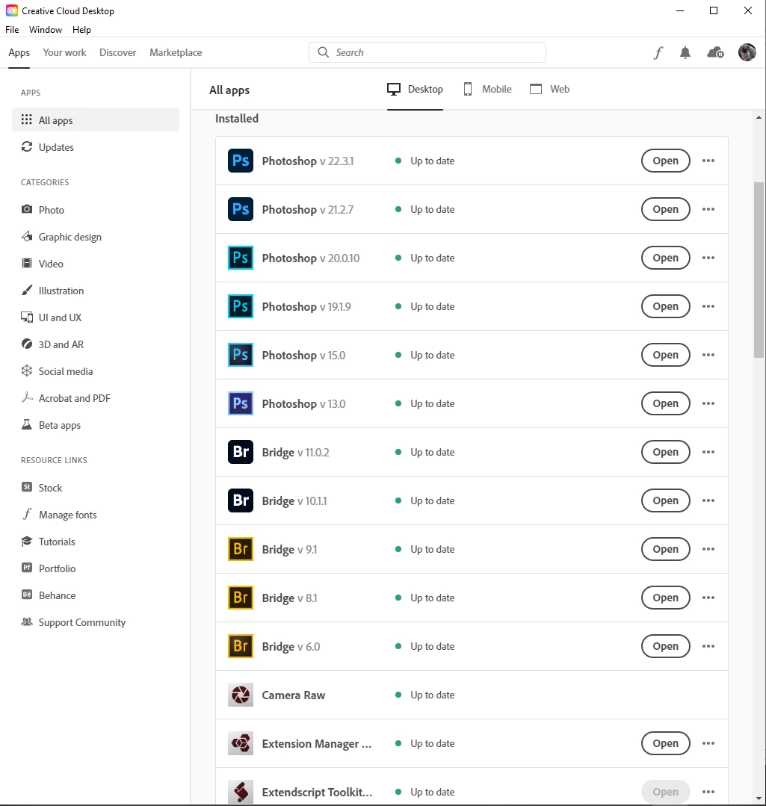The width and height of the screenshot is (766, 806).
Task: Open Bridge v 11.0.2
Action: click(x=665, y=452)
